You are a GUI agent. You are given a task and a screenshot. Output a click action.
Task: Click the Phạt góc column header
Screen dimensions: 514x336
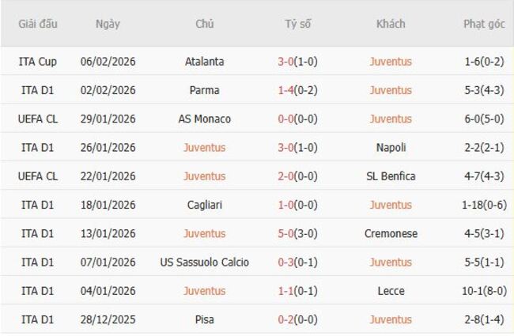point(484,24)
